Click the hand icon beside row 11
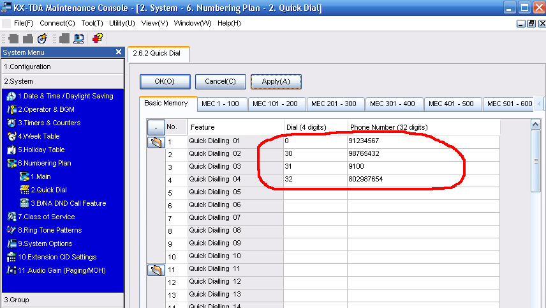The image size is (546, 308). click(156, 270)
